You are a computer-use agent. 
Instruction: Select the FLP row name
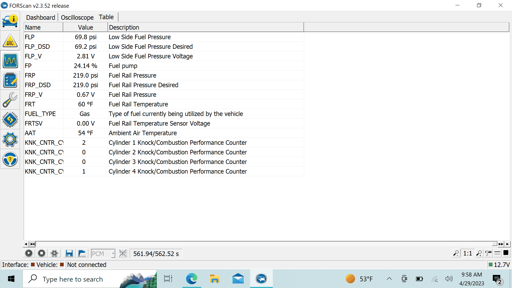pos(30,37)
